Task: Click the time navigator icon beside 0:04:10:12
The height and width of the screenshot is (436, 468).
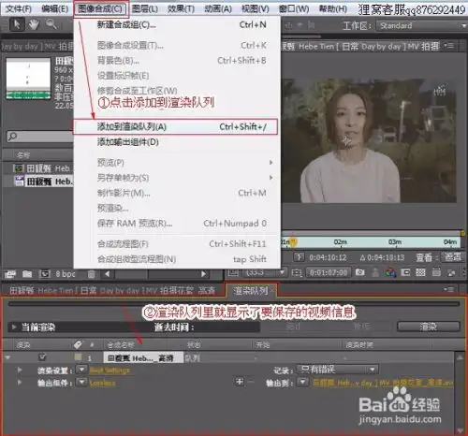Action: pyautogui.click(x=300, y=257)
